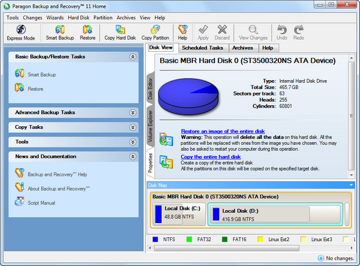Image resolution: width=360 pixels, height=266 pixels.
Task: Click Restore icon in Basic Tasks panel
Action: 19,87
